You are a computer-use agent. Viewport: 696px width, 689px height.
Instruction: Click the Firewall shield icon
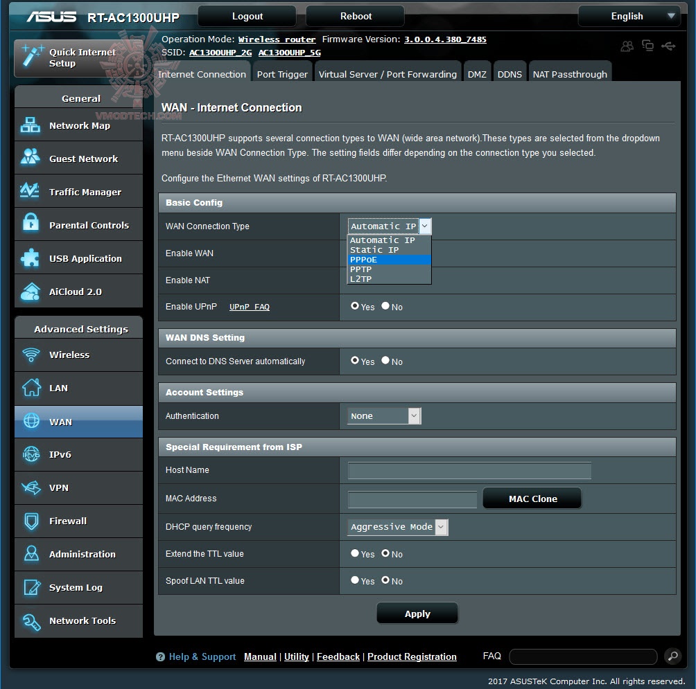[x=31, y=521]
